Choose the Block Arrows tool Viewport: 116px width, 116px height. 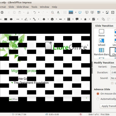[60, 19]
